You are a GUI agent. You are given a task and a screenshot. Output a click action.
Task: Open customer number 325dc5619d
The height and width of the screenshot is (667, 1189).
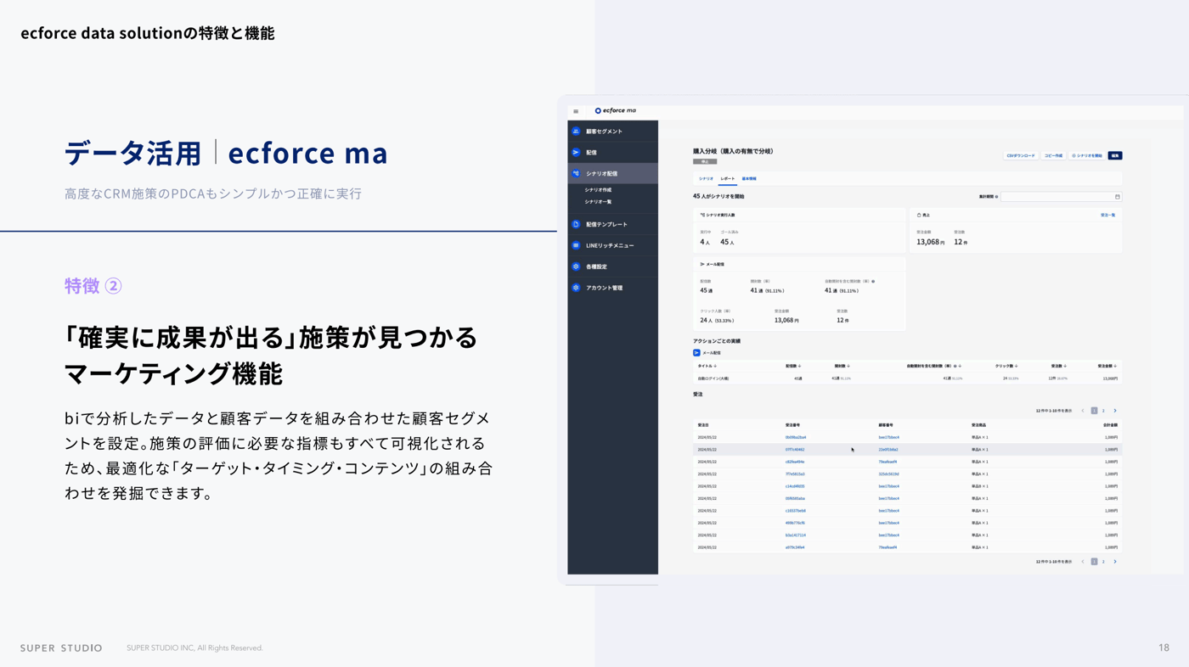tap(888, 474)
